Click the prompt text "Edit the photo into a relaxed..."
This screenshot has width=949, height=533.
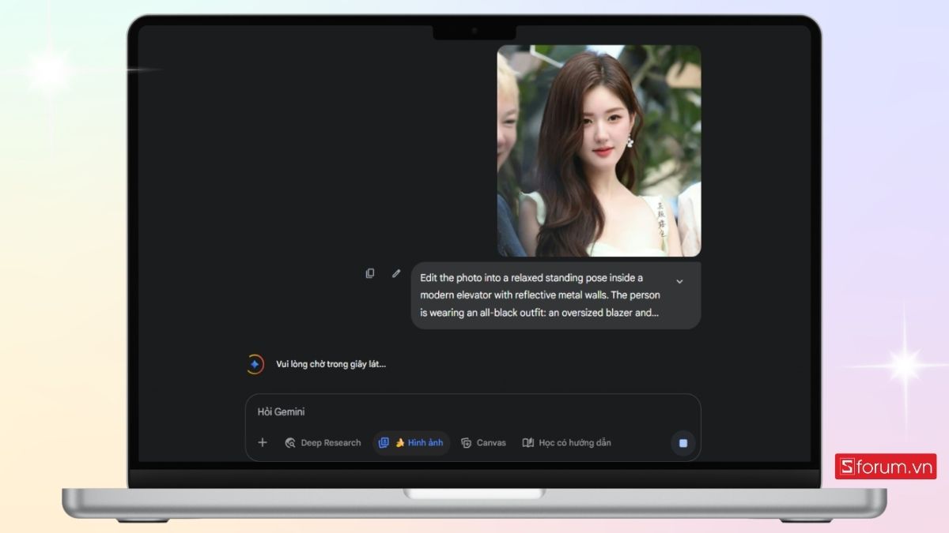540,295
